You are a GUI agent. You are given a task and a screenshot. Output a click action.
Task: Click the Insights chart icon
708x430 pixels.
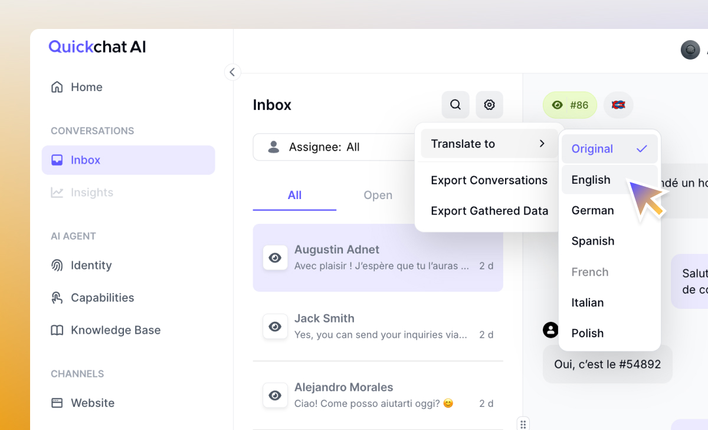tap(57, 193)
